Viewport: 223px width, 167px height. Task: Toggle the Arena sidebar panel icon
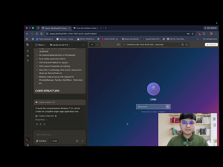point(28,45)
